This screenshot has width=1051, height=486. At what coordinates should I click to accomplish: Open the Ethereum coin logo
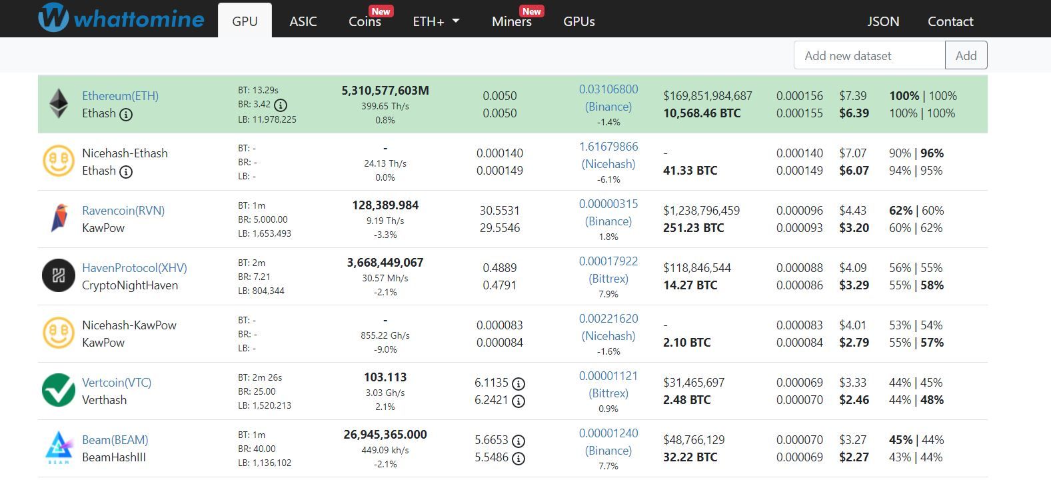coord(59,104)
